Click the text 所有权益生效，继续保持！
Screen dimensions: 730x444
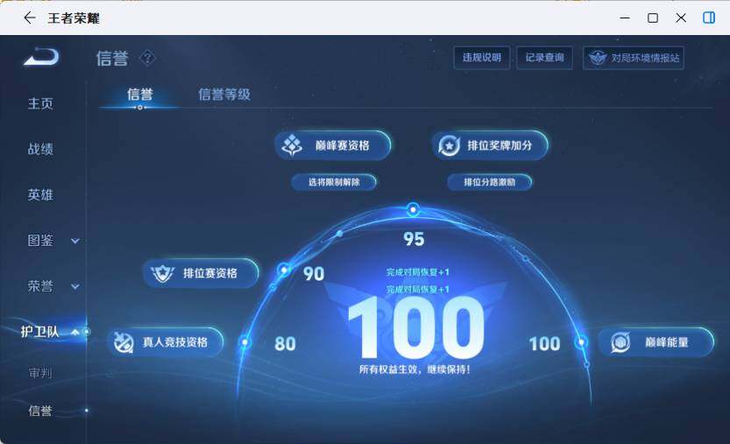(x=415, y=370)
